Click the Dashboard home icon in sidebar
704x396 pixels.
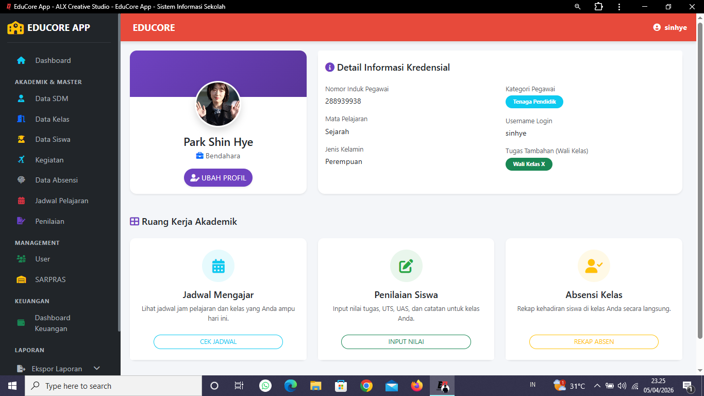coord(21,60)
